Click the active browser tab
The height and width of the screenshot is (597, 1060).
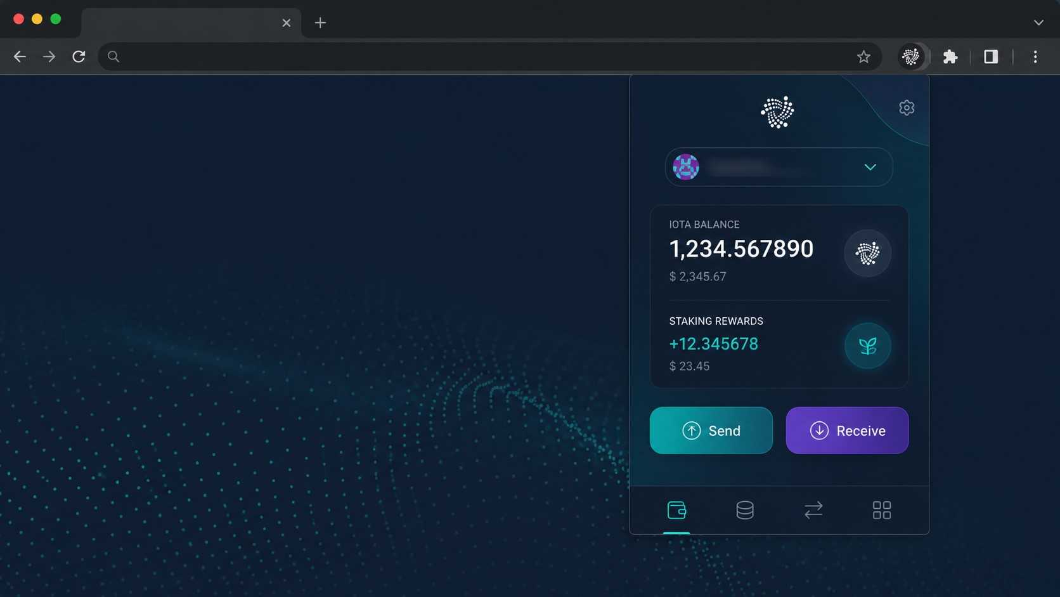coord(190,23)
